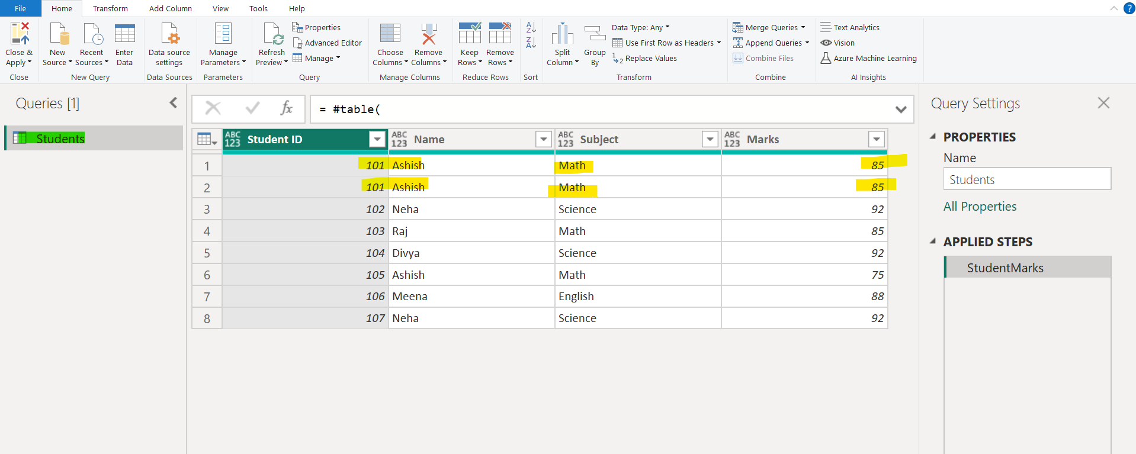Open the Enter Data tool

pyautogui.click(x=124, y=34)
